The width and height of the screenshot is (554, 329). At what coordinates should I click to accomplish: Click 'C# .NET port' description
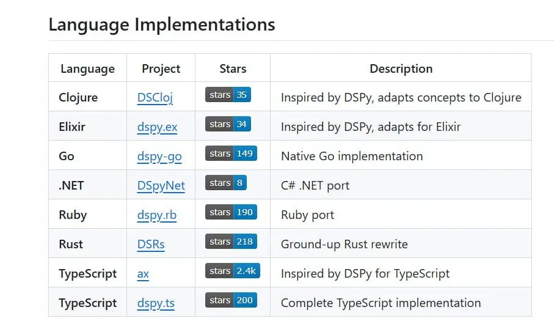click(x=315, y=185)
